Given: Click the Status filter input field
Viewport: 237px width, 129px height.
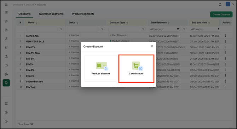Looking at the screenshot, I should 82,29.
